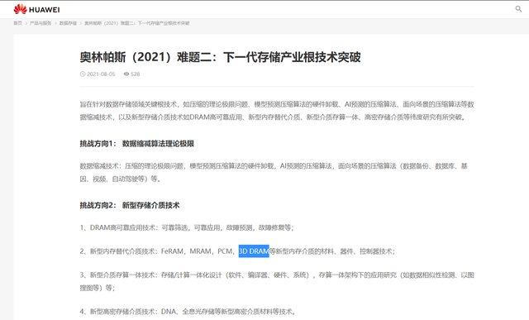This screenshot has height=320, width=529.
Task: Click the highlighted 3D DRAM text
Action: [254, 251]
